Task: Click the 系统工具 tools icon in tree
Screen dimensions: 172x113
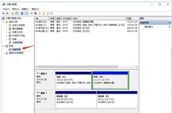Action: click(7, 22)
